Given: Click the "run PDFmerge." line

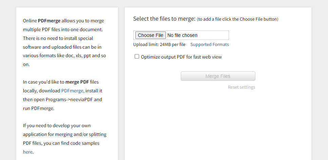Looking at the screenshot, I should (38, 108).
